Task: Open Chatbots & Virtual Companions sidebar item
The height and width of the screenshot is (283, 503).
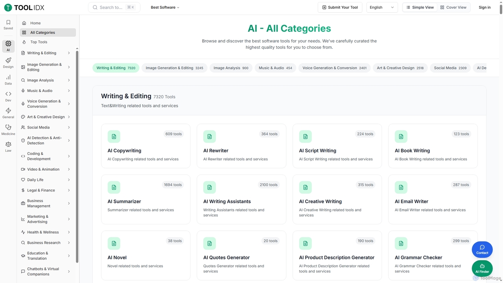Action: click(46, 272)
